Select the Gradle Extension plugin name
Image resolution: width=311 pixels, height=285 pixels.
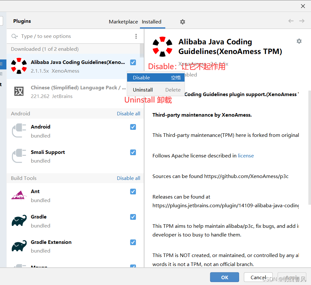(51, 242)
